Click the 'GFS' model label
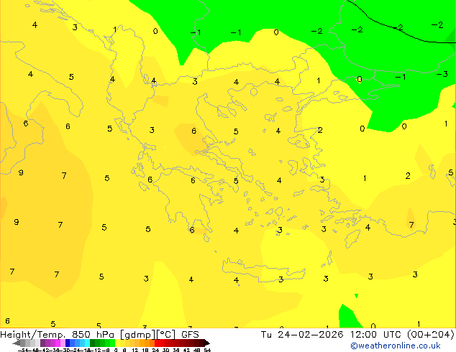 190,334
